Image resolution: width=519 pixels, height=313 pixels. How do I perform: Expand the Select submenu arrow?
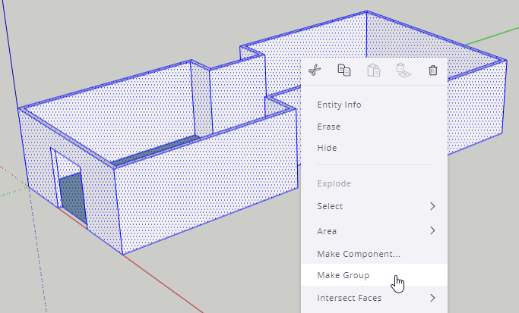tap(432, 206)
